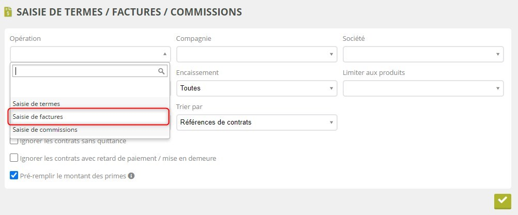Pick Saisie de commissions option
Viewport: 518px width, 215px height.
45,130
